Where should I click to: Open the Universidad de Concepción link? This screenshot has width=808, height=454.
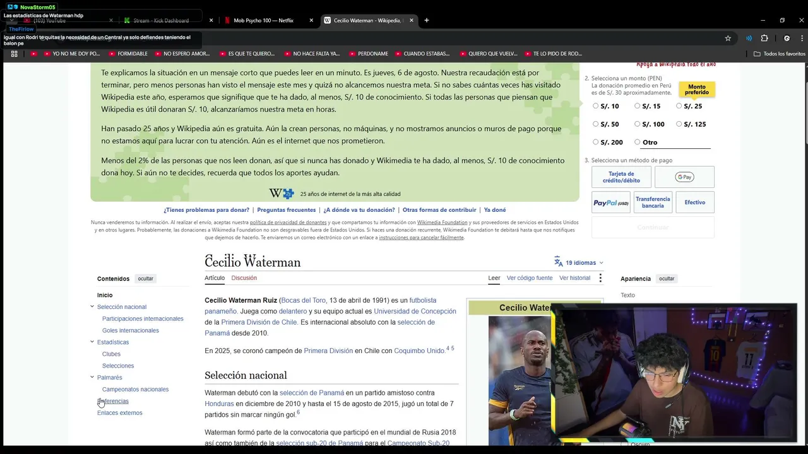click(415, 311)
